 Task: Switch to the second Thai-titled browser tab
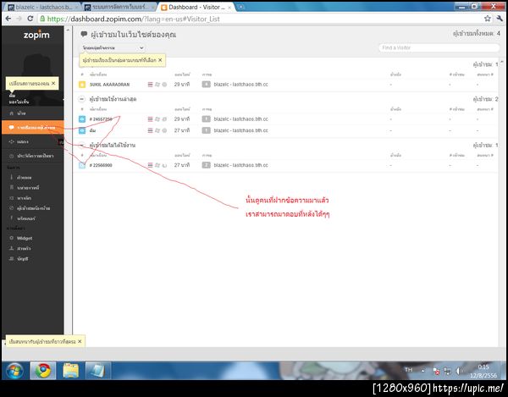click(x=119, y=7)
